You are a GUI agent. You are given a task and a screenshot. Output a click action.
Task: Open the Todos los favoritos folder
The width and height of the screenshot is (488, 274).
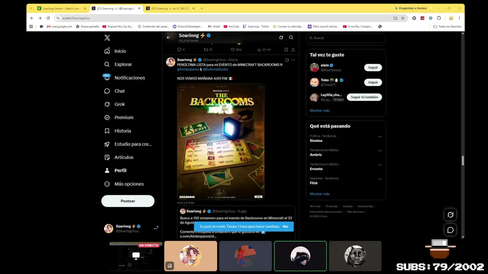coord(447,27)
